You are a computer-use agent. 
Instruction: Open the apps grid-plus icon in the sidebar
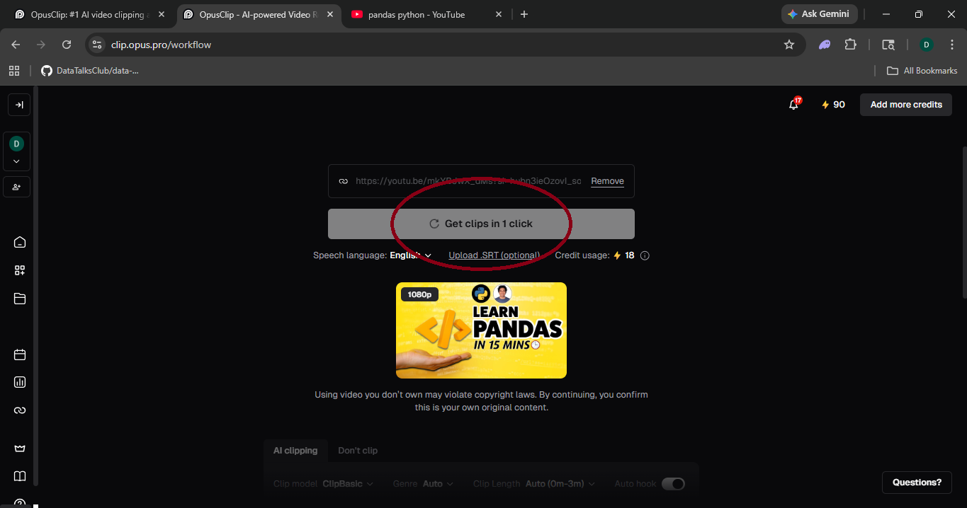tap(20, 270)
